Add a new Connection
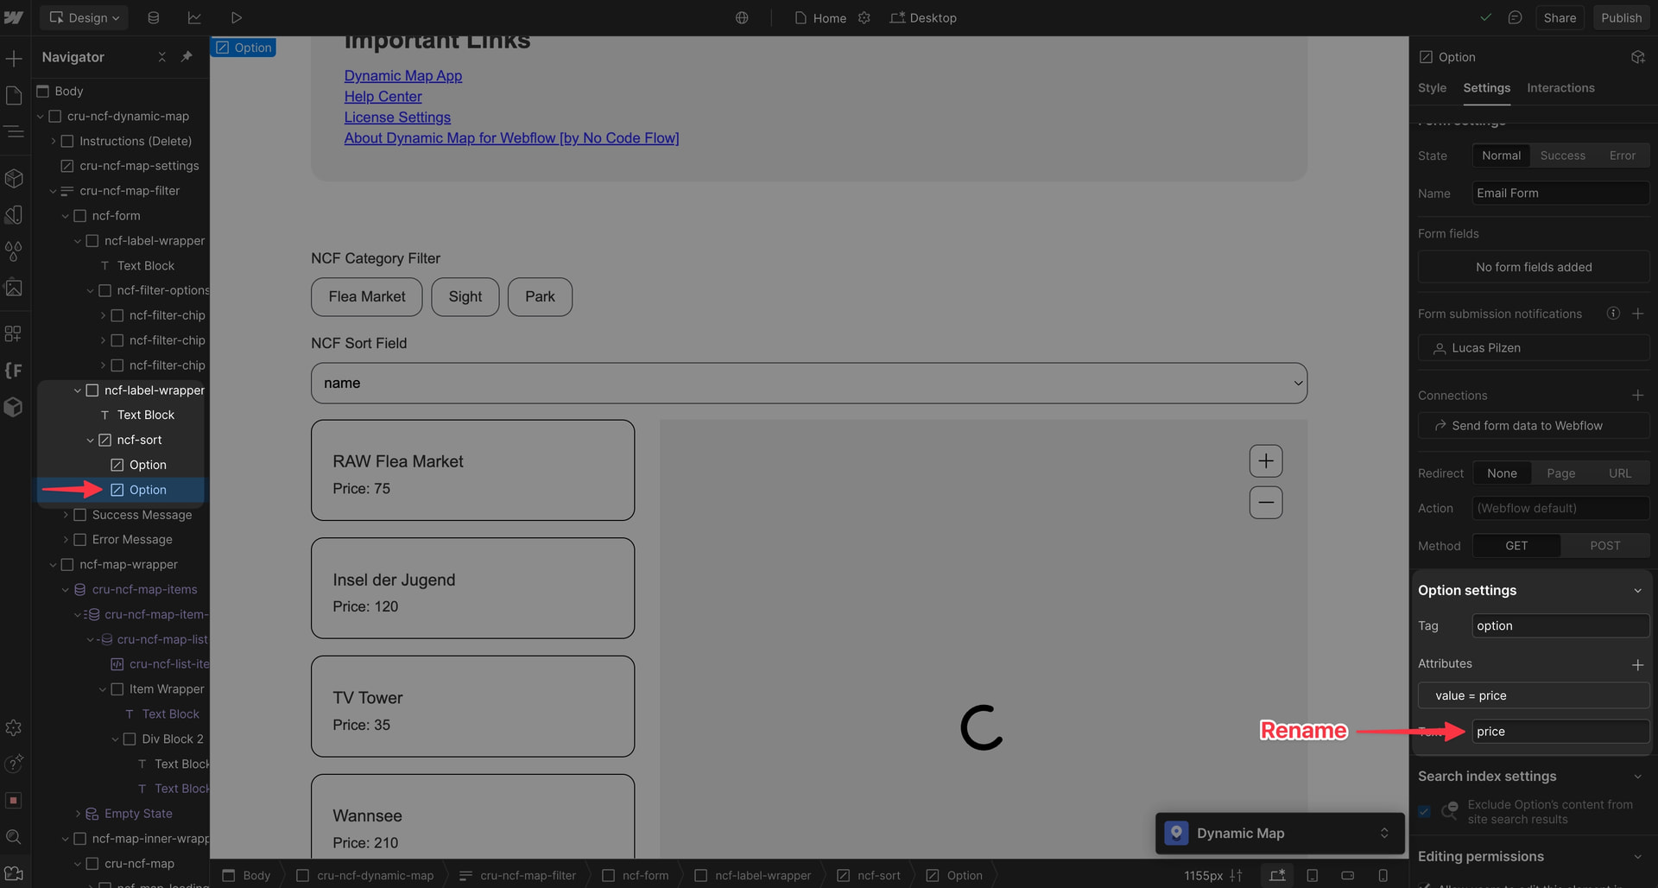Viewport: 1658px width, 888px height. coord(1638,395)
